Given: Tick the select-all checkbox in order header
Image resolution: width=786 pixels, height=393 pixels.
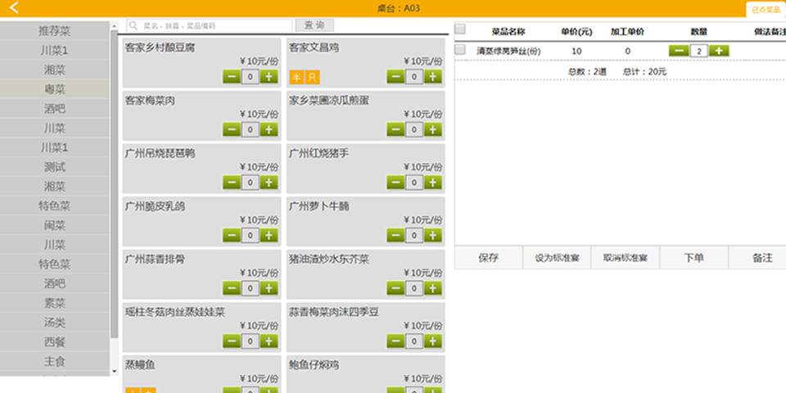Looking at the screenshot, I should click(460, 30).
